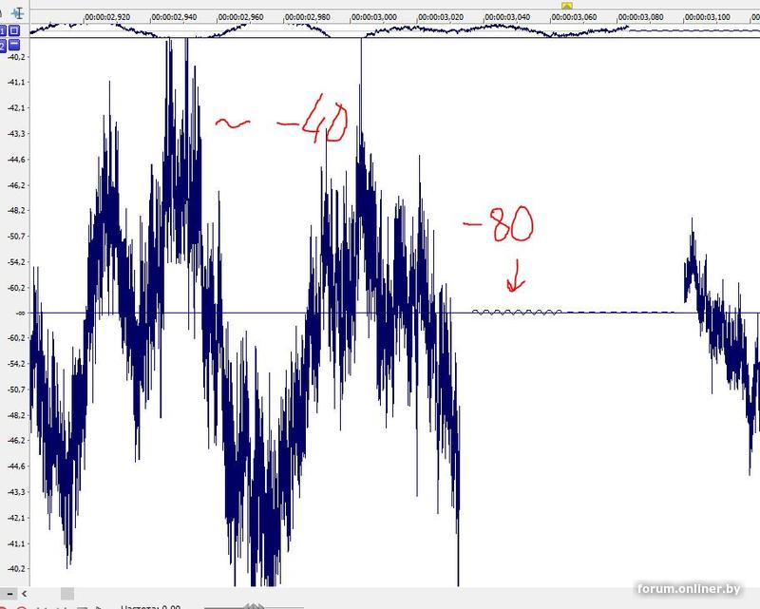Image resolution: width=760 pixels, height=609 pixels.
Task: Click the overview waveform strip
Action: click(394, 30)
